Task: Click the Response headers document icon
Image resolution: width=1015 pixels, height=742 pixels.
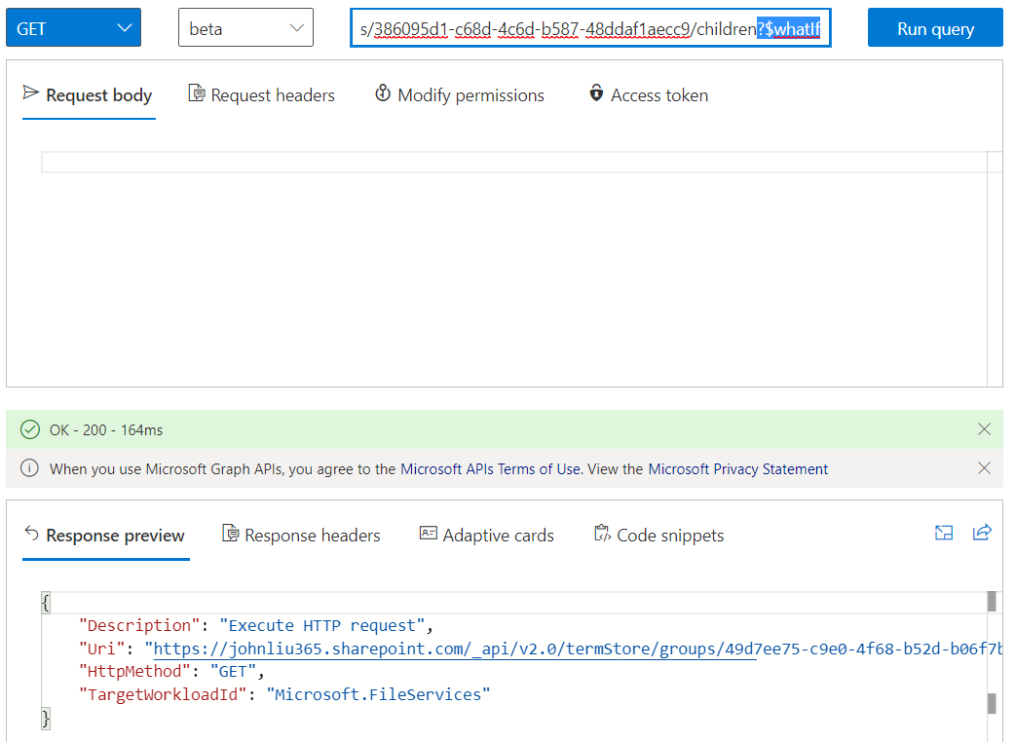Action: click(x=230, y=533)
